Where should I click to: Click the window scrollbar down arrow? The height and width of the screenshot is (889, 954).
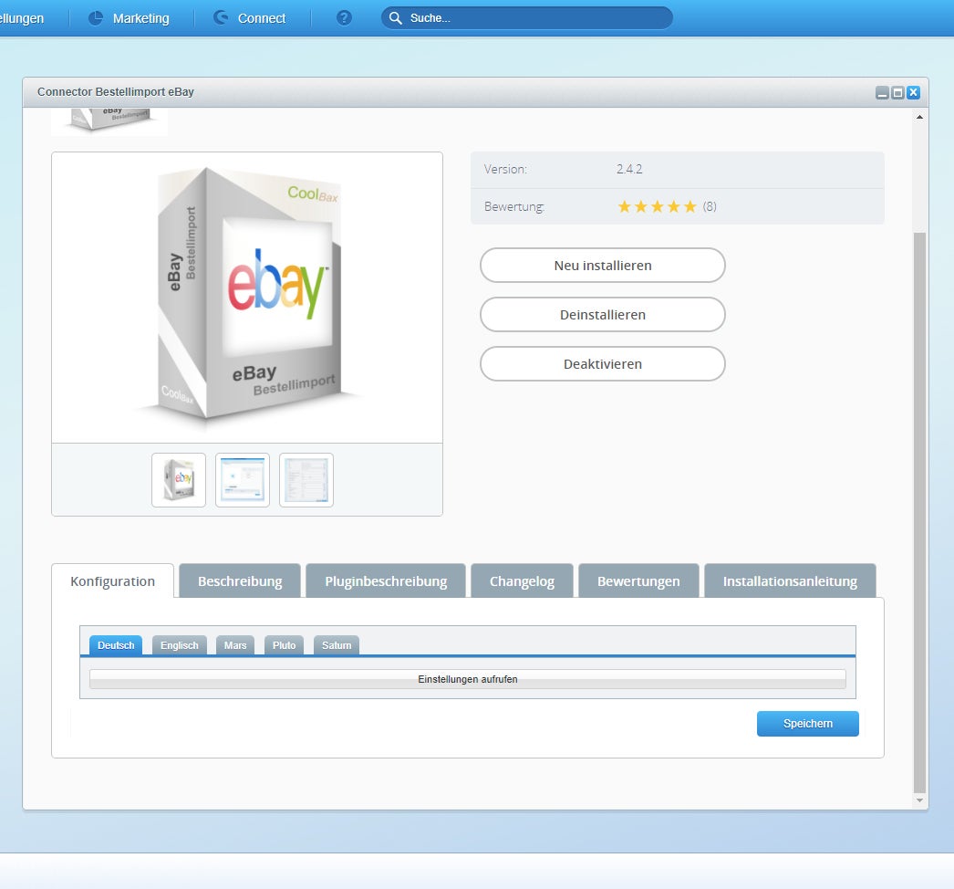[919, 800]
